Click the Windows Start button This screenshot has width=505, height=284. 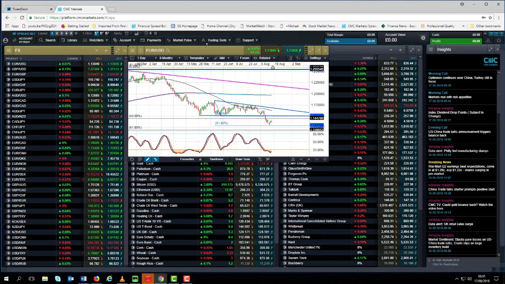tap(6, 279)
